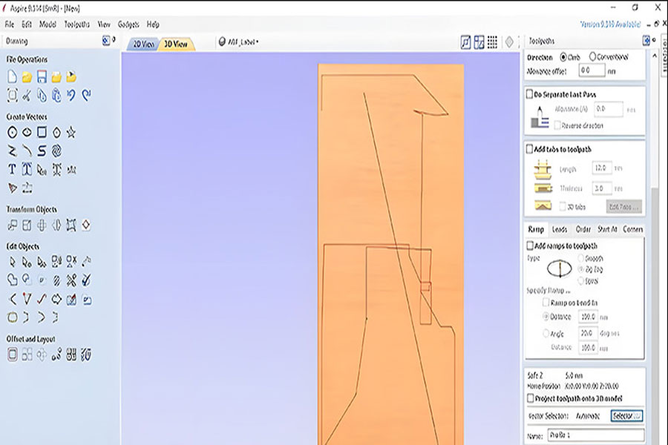Viewport: 668px width, 445px height.
Task: Pin the Drawing panel
Action: 114,39
